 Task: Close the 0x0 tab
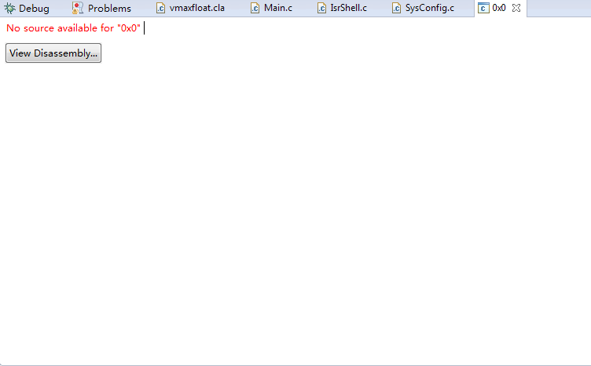[x=516, y=8]
